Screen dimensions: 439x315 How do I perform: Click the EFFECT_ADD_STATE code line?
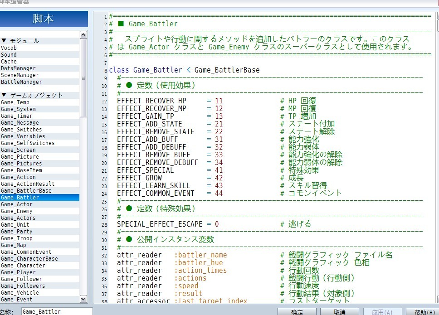226,124
